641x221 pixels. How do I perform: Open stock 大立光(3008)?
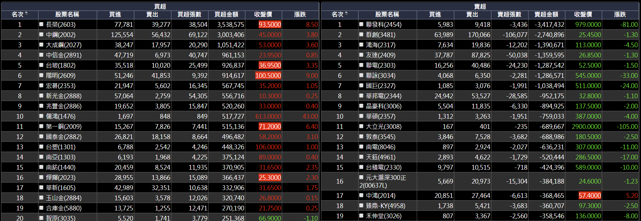click(x=384, y=126)
